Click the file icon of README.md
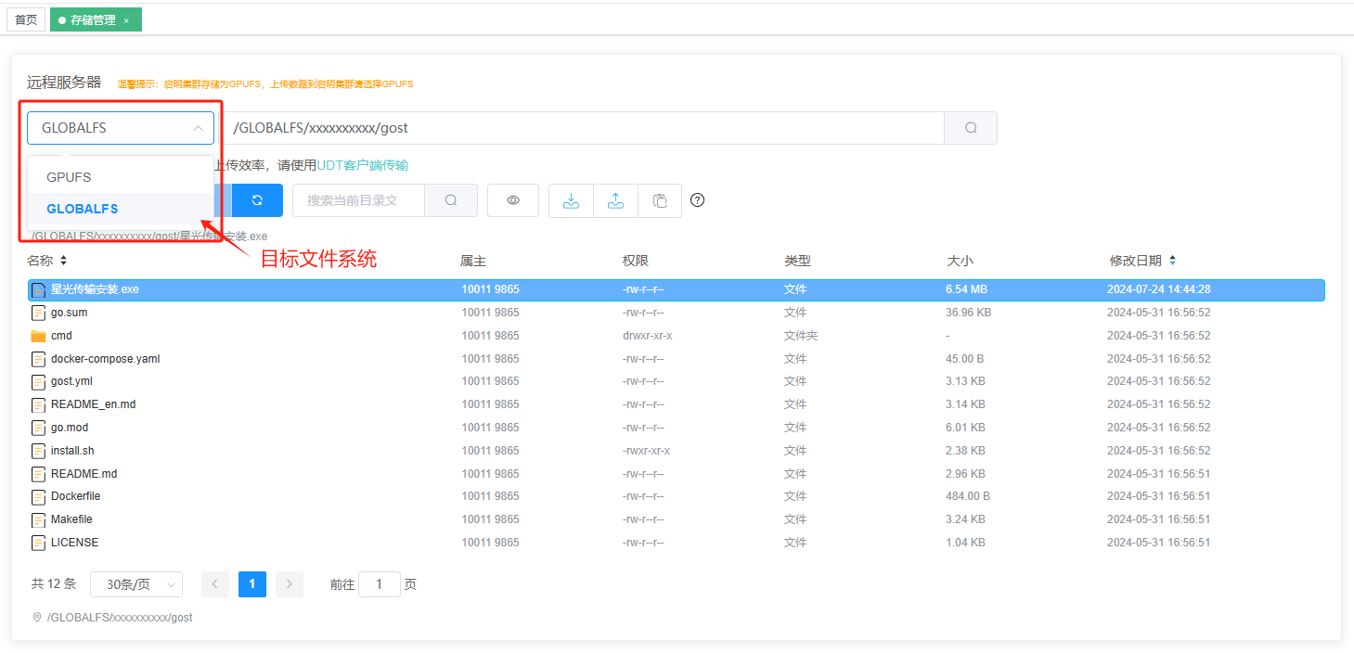This screenshot has height=653, width=1354. click(39, 474)
